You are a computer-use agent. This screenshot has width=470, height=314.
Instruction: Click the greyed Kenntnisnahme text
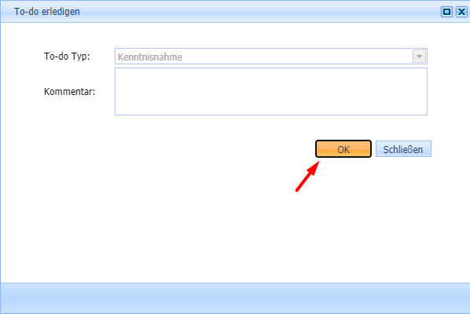tap(150, 57)
